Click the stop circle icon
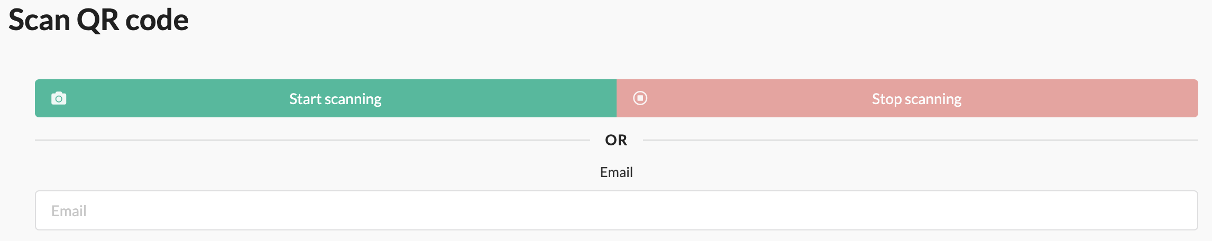 pos(640,98)
